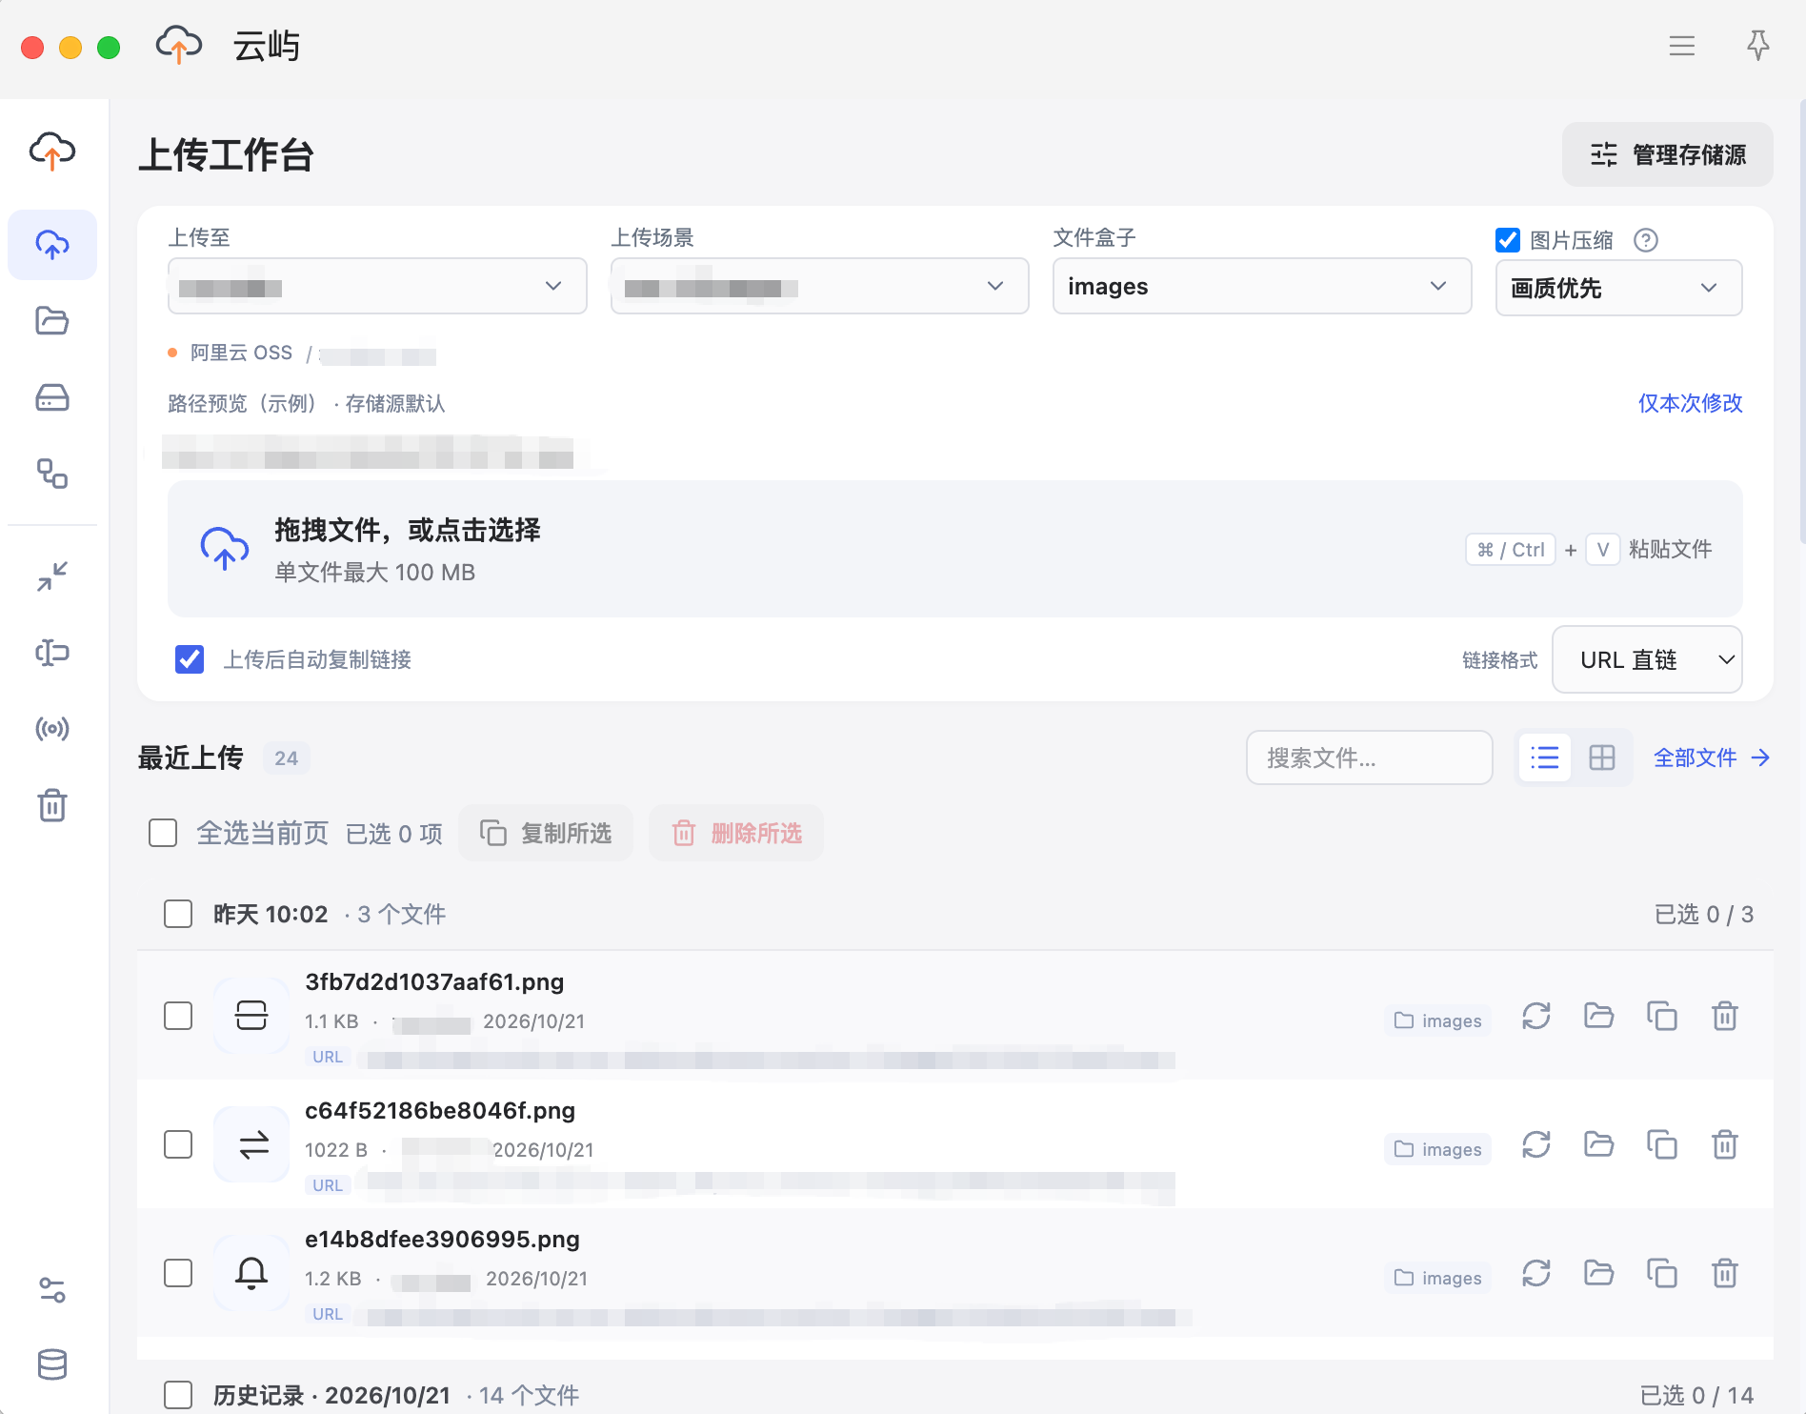Switch to list view
Screen dimensions: 1806x1414
coord(1545,757)
